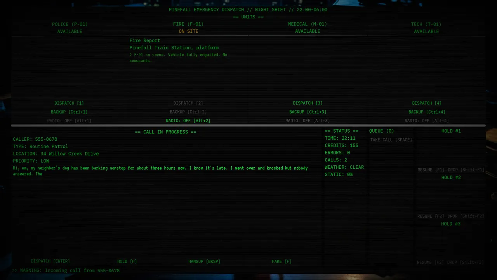Click DISPATCH [ENTER] for current call

[50, 261]
